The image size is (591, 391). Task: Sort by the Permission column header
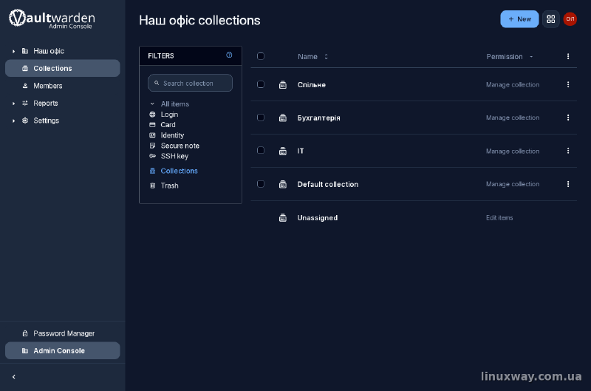tap(509, 57)
